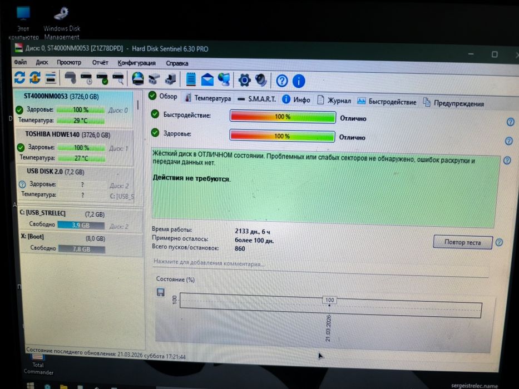Click the blue question mark toolbar icon
The height and width of the screenshot is (389, 519).
point(282,81)
